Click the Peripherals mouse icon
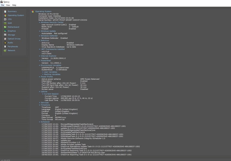This screenshot has width=231, height=161. coord(5,46)
